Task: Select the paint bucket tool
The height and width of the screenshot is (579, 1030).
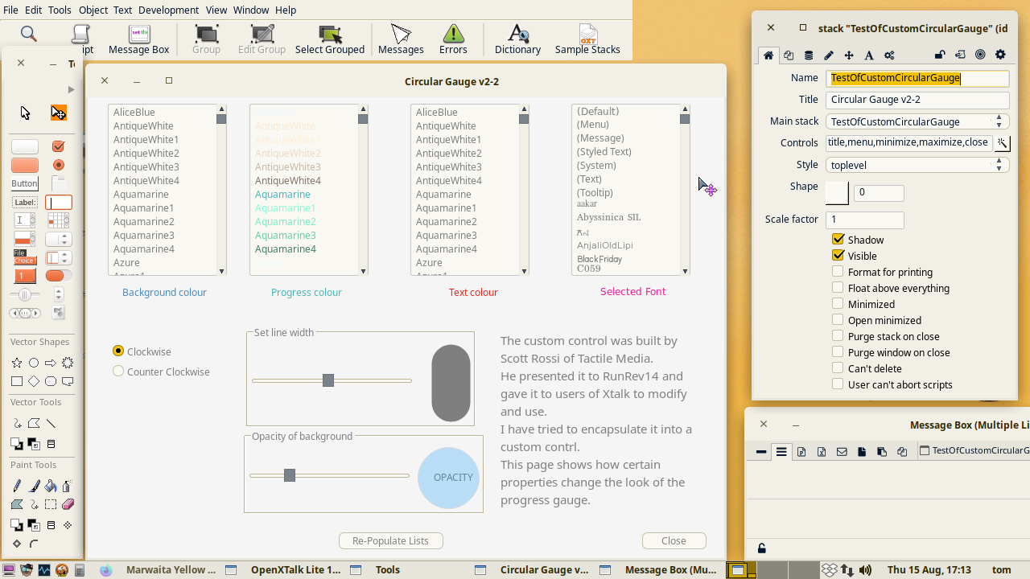Action: (51, 486)
